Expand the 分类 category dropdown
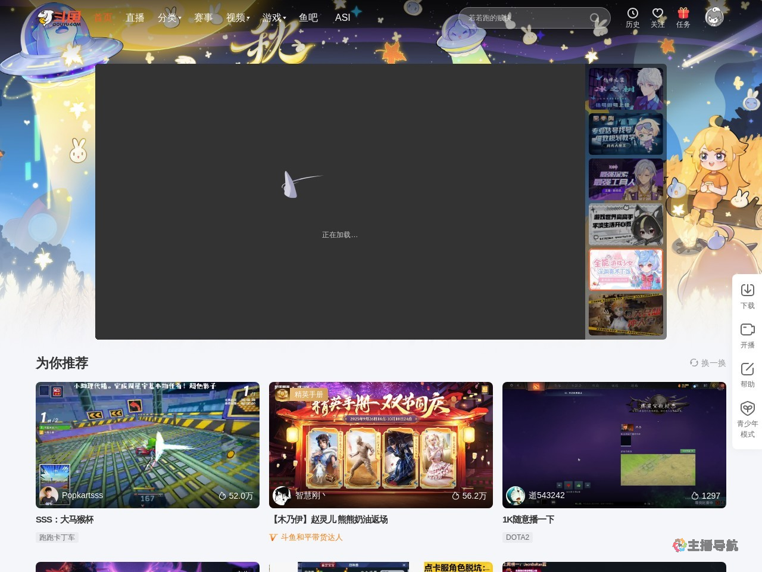 click(169, 18)
